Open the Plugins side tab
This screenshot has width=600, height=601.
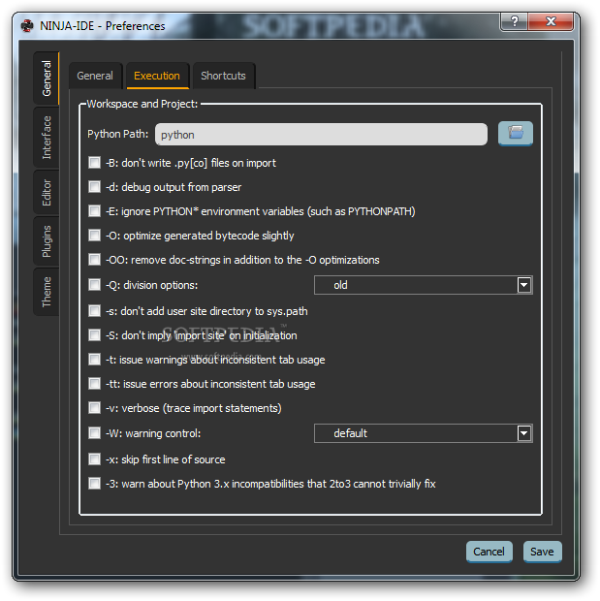pos(47,241)
